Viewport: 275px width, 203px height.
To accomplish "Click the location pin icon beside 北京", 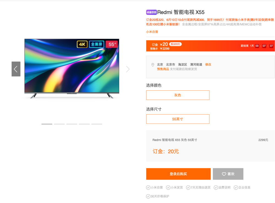I will coord(153,65).
